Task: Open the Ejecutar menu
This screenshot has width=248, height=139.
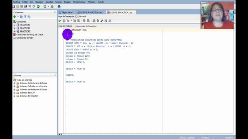Action: (49, 2)
